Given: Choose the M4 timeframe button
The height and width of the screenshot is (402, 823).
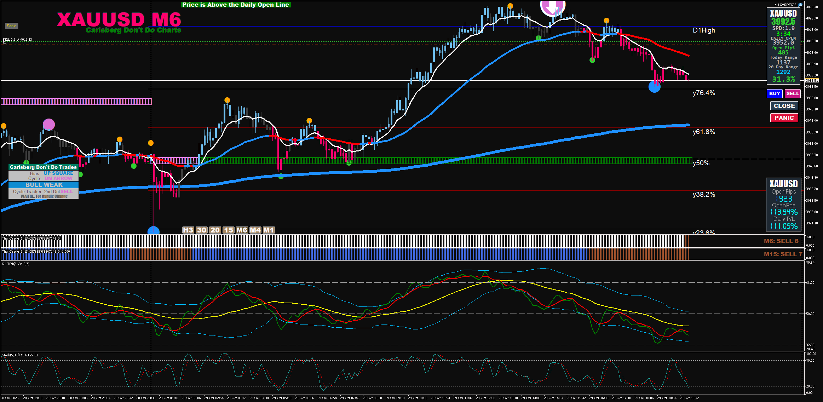Looking at the screenshot, I should [x=255, y=230].
